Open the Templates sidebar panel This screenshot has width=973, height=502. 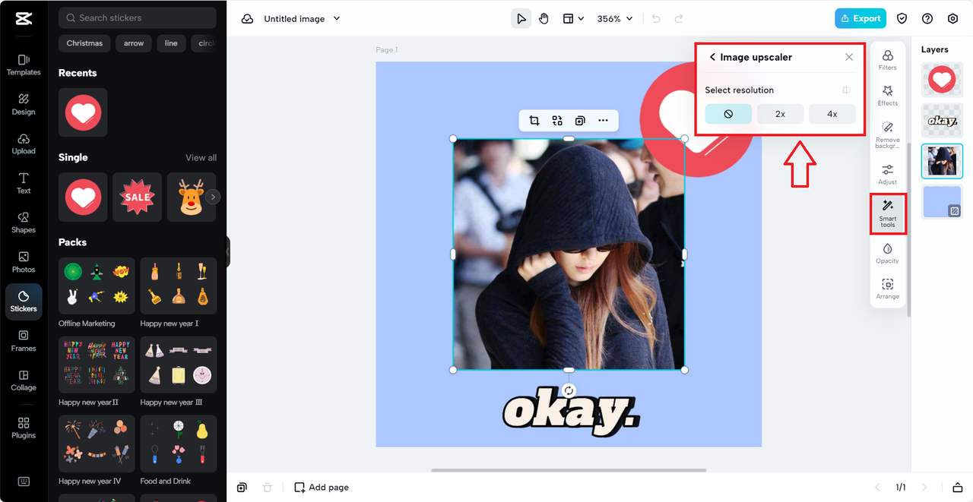pyautogui.click(x=24, y=65)
